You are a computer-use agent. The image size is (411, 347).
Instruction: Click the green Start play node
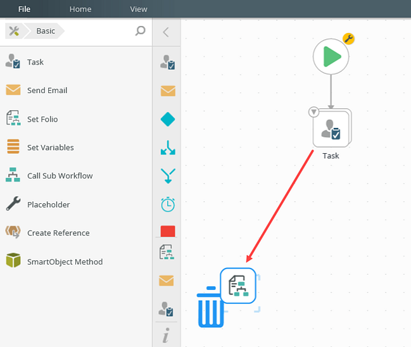[331, 56]
